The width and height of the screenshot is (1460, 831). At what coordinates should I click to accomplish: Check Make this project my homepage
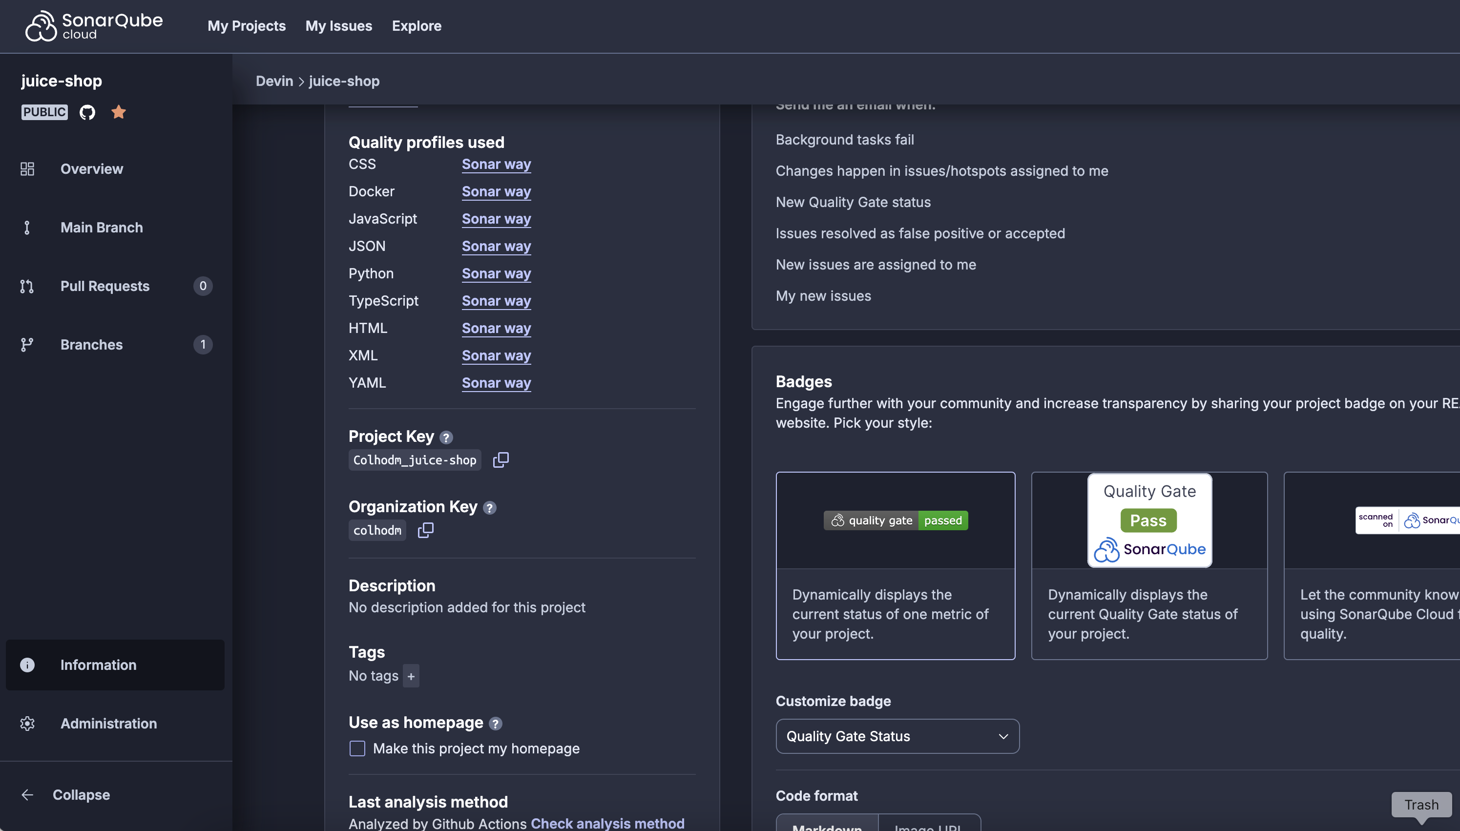click(357, 748)
